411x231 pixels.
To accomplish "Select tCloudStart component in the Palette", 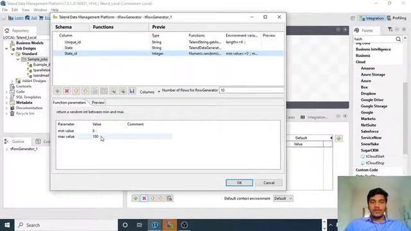I will pyautogui.click(x=375, y=157).
